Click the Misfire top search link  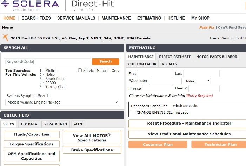pos(51,71)
